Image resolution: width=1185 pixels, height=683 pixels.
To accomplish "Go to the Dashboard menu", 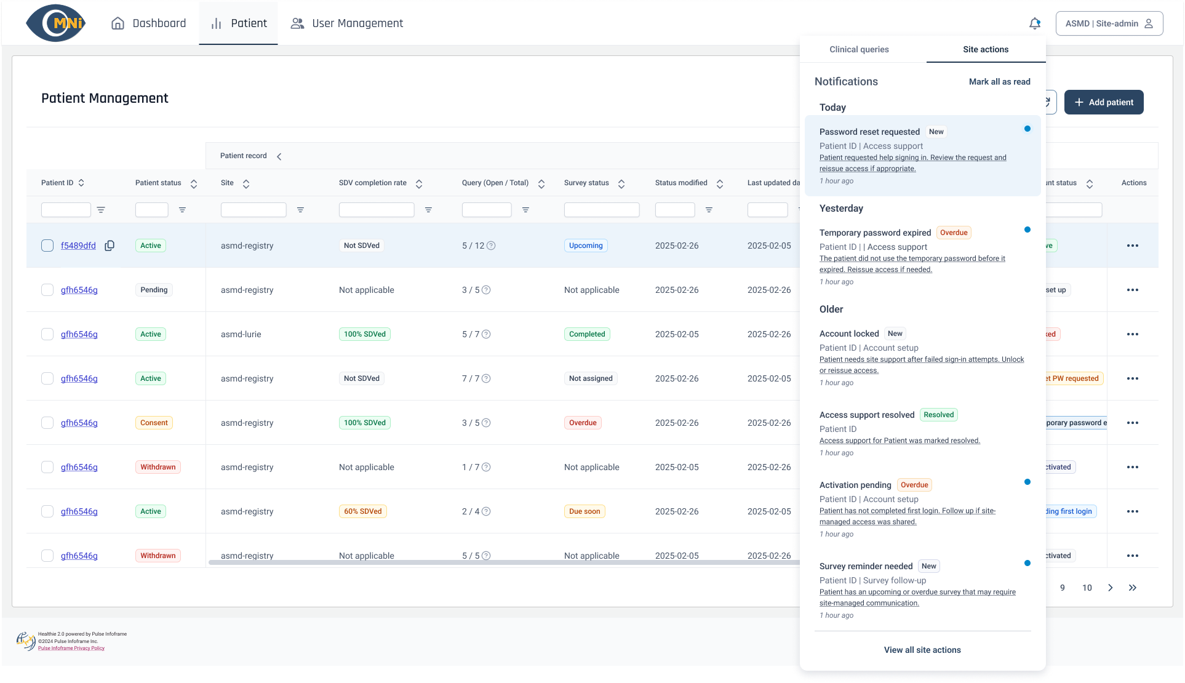I will 148,23.
